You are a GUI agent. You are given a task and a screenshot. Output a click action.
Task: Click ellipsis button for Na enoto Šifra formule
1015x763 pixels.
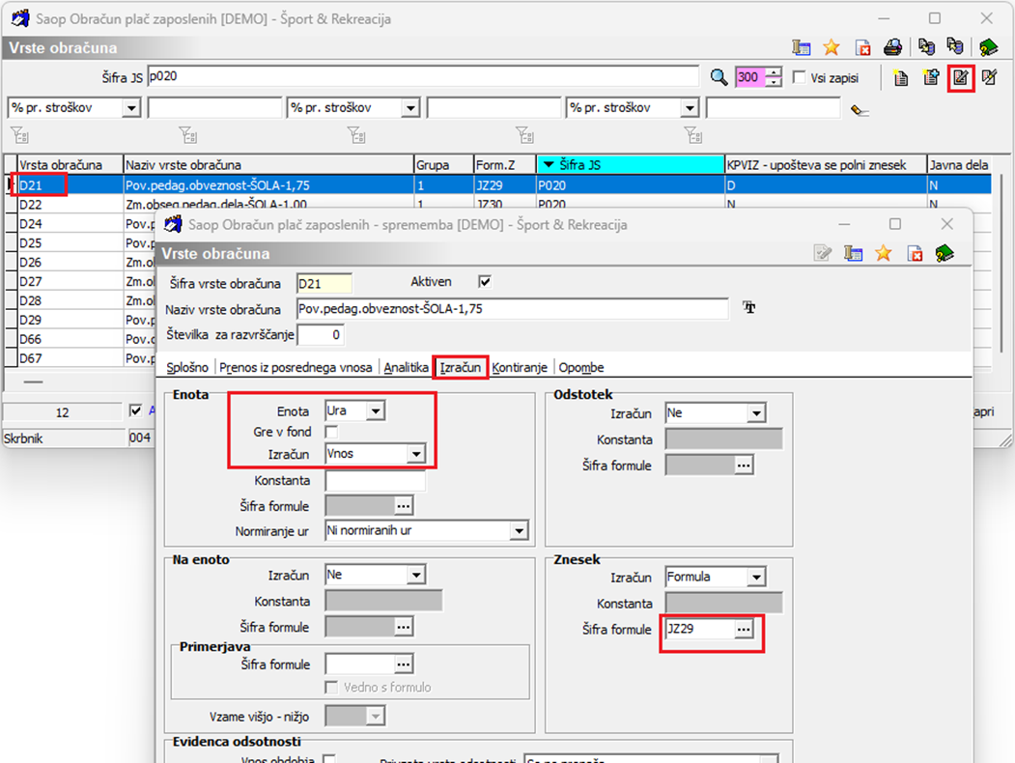tap(404, 627)
